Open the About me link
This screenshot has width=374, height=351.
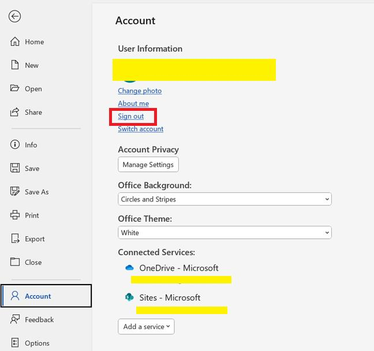pos(133,103)
